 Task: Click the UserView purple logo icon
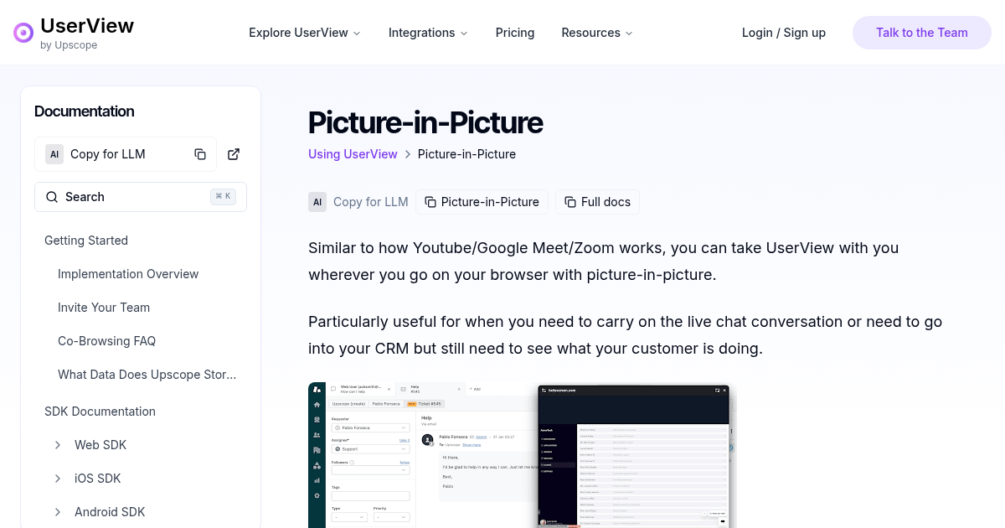pos(23,33)
